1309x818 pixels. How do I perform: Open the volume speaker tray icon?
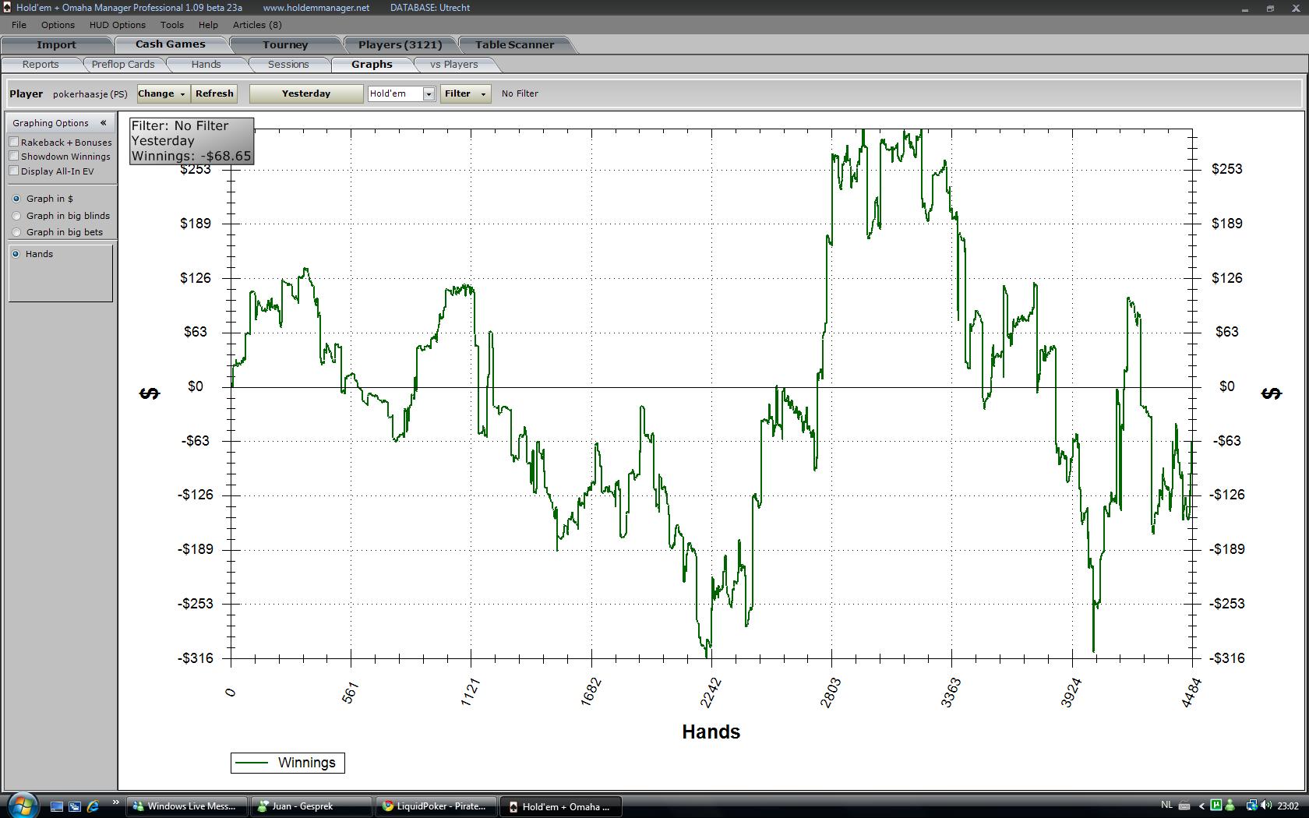coord(1266,806)
